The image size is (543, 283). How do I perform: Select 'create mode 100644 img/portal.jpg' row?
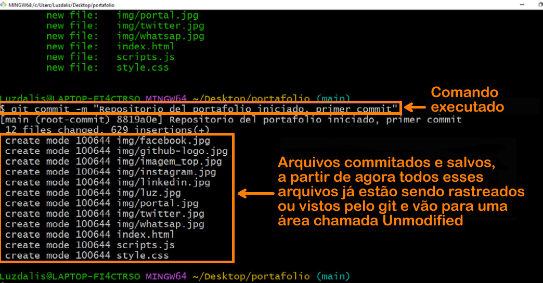tap(102, 203)
